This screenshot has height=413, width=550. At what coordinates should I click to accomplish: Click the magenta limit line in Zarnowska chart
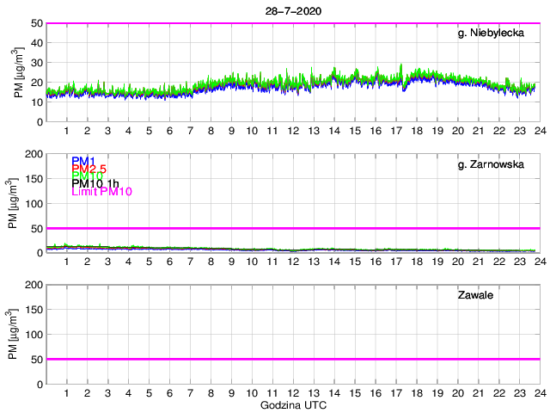pyautogui.click(x=292, y=228)
